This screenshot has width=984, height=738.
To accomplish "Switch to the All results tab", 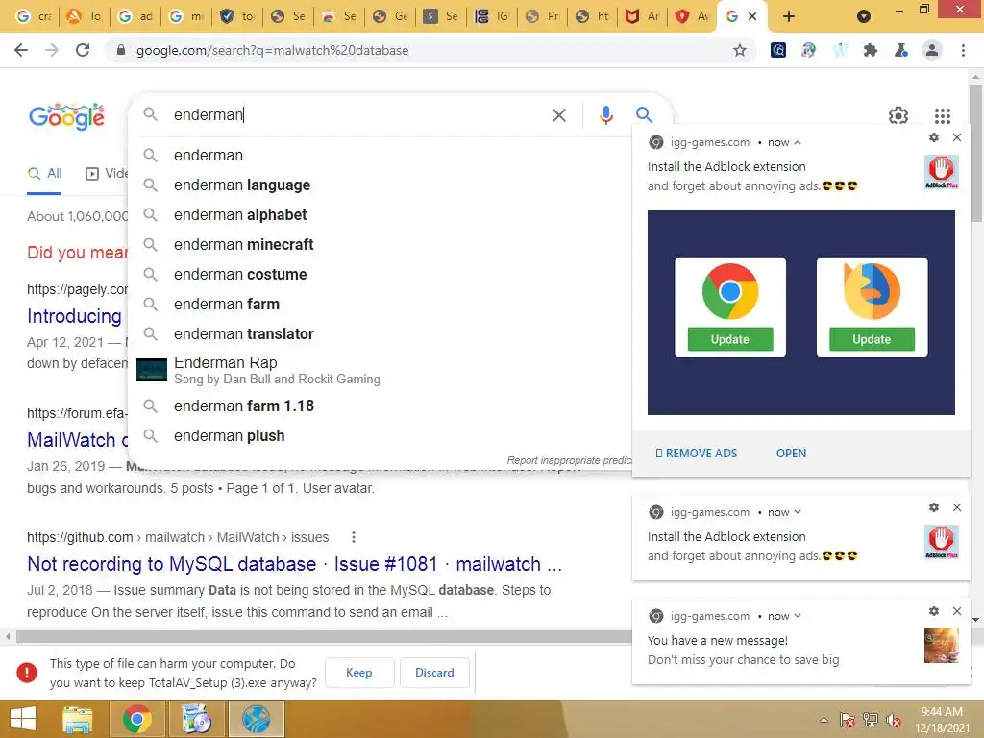I will click(44, 174).
